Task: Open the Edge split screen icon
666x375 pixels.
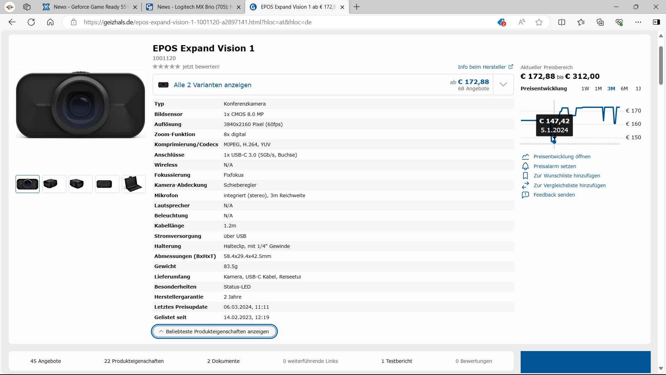Action: coord(562,22)
